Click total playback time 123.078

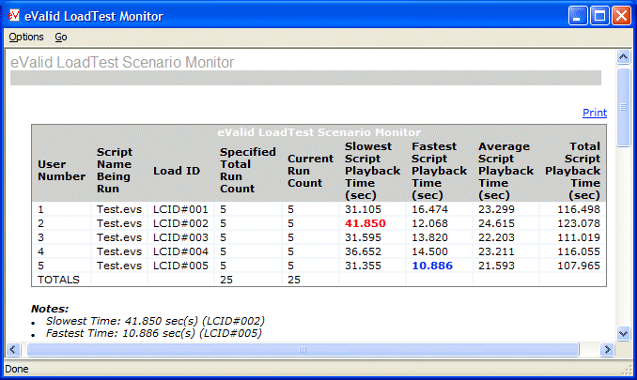coord(579,223)
